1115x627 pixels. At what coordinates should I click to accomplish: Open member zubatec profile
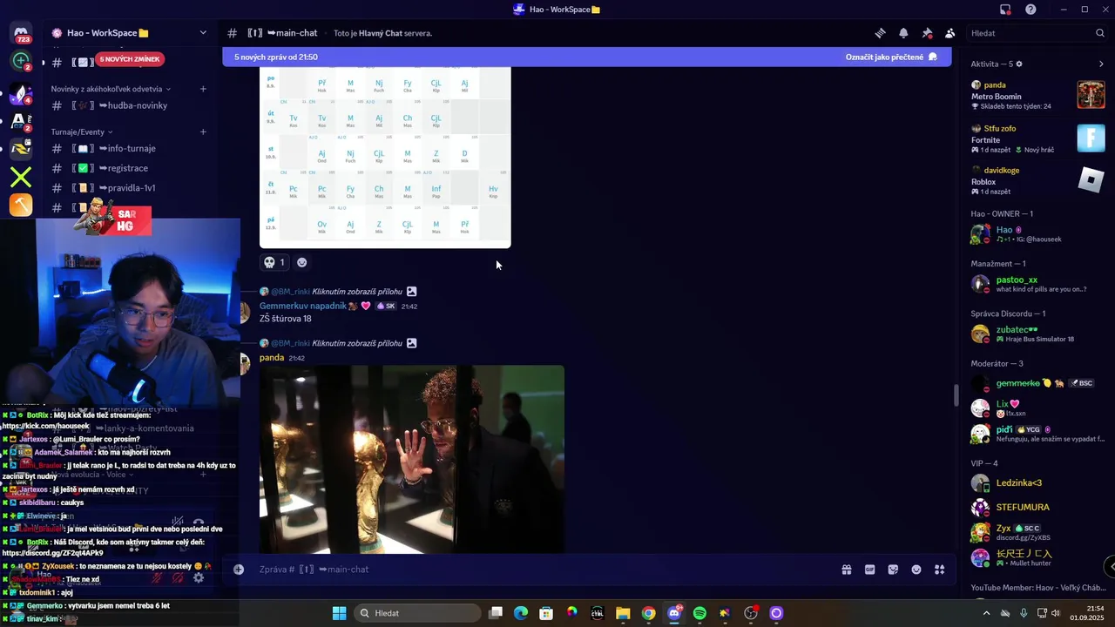[x=1037, y=334]
